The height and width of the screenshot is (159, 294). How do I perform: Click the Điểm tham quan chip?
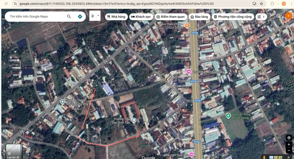point(170,17)
